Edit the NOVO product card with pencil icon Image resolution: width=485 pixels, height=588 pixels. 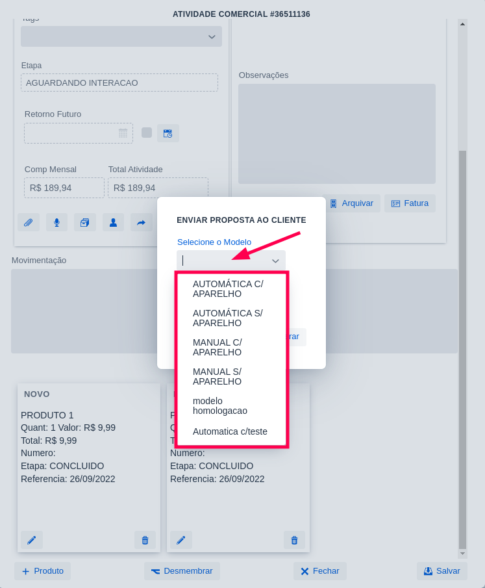coord(32,540)
